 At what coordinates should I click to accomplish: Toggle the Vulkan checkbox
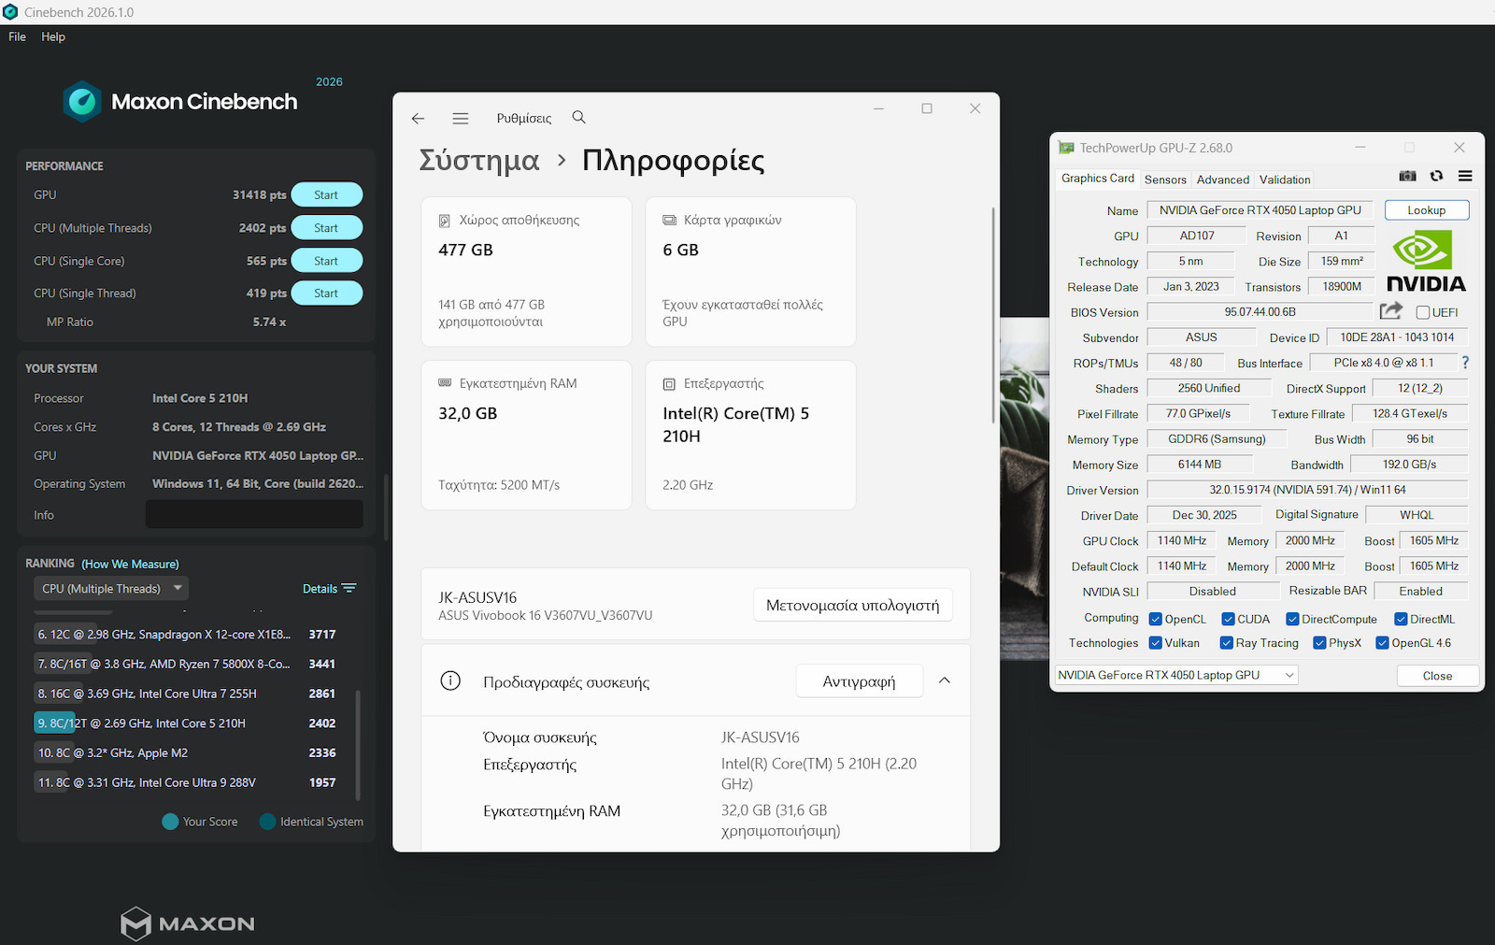pyautogui.click(x=1156, y=643)
